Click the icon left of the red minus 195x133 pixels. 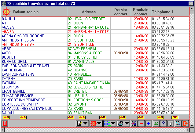coord(134,124)
